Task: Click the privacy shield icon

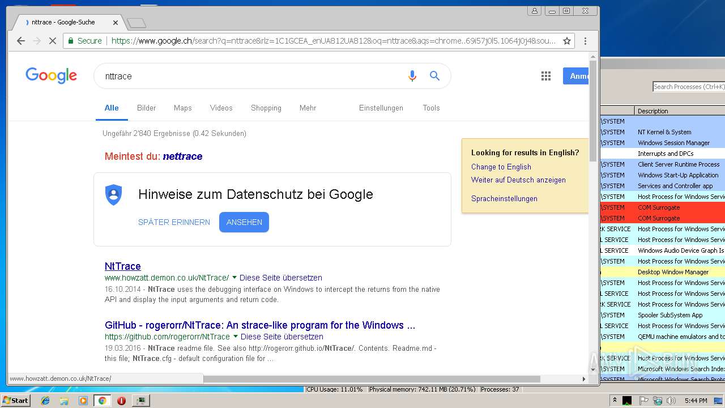Action: (x=113, y=194)
